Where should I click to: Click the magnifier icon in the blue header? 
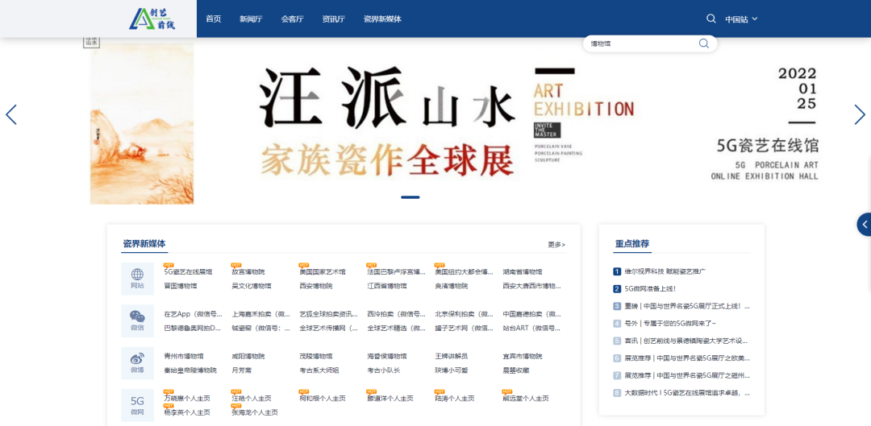711,19
